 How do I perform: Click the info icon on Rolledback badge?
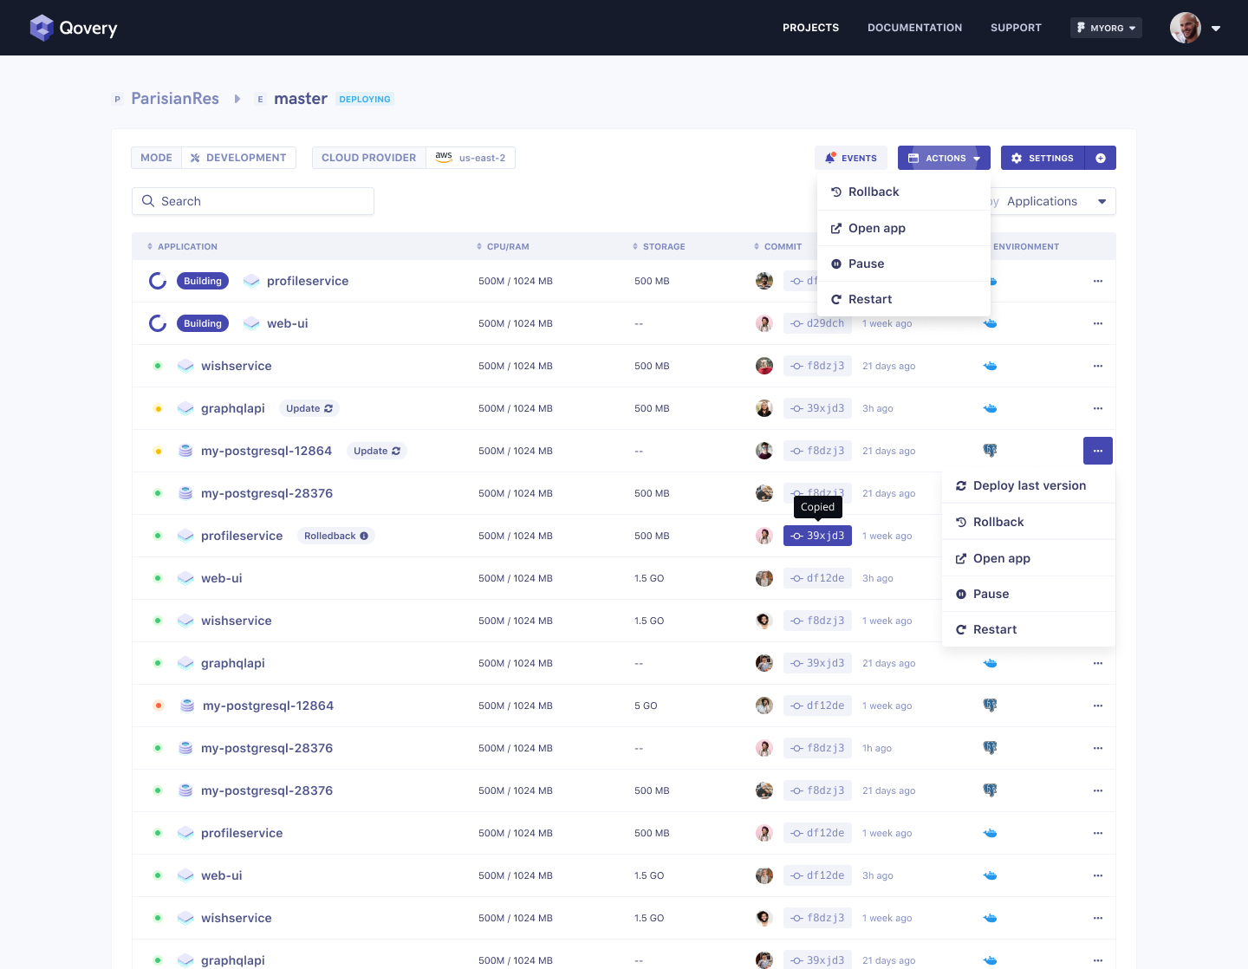[x=364, y=536]
